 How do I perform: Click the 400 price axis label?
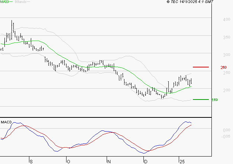(227, 19)
